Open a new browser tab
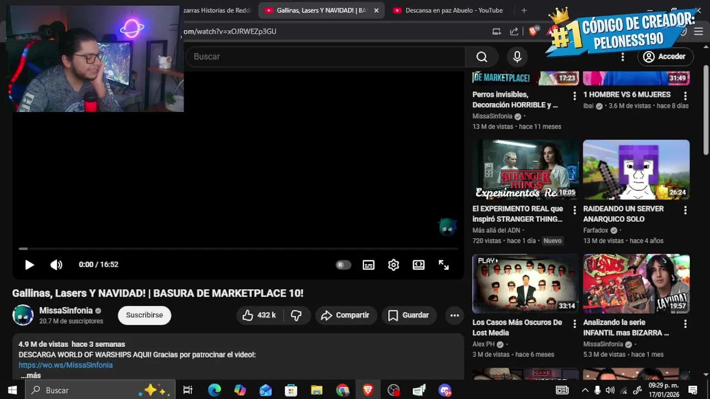The image size is (710, 399). [524, 11]
